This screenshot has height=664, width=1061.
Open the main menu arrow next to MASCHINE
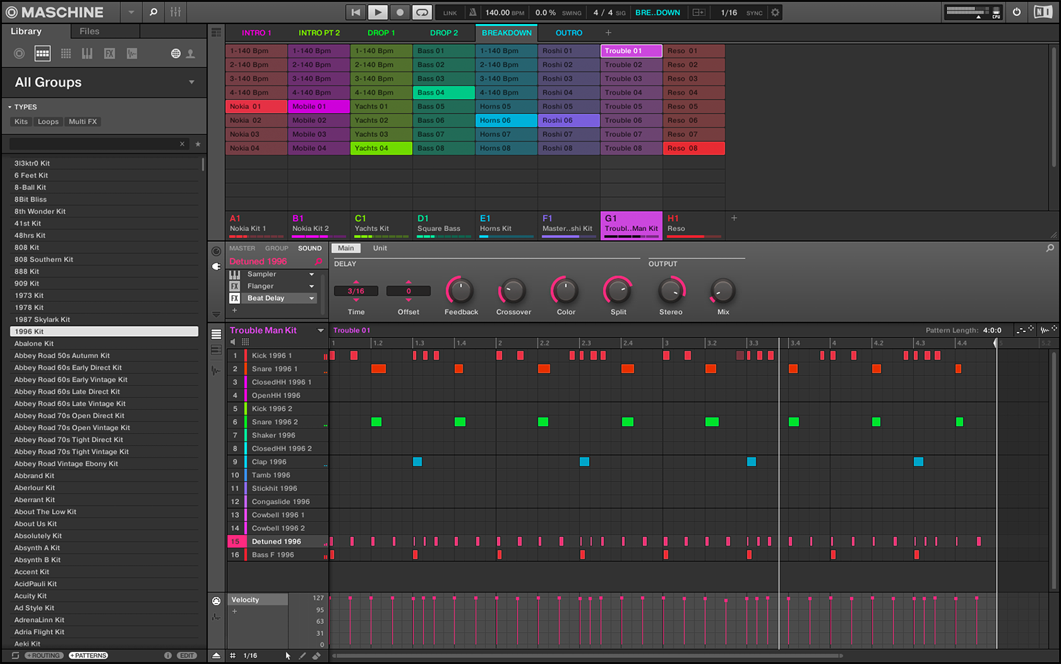click(131, 12)
